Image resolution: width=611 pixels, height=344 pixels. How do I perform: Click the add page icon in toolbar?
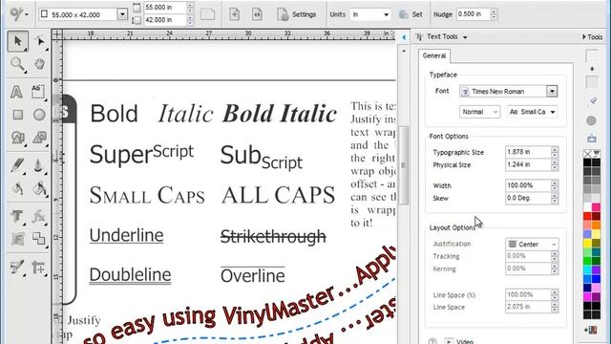point(234,14)
